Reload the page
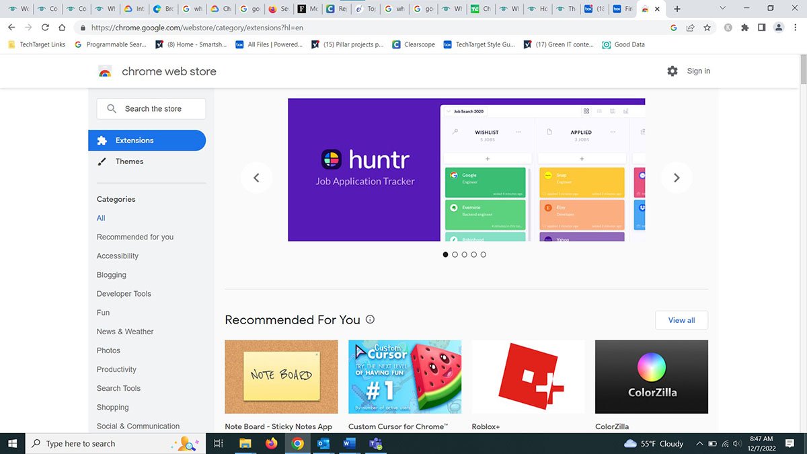Image resolution: width=807 pixels, height=454 pixels. pyautogui.click(x=45, y=28)
